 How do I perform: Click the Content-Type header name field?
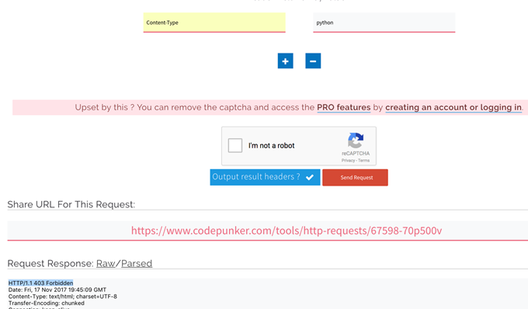pos(214,23)
